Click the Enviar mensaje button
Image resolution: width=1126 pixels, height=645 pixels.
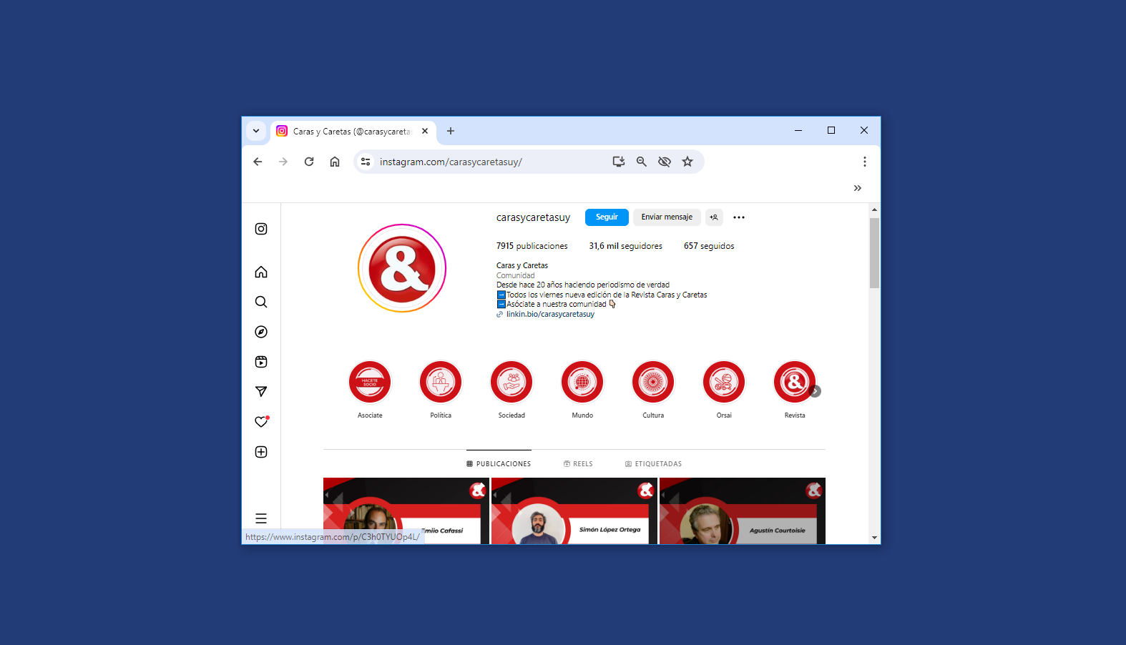coord(667,217)
